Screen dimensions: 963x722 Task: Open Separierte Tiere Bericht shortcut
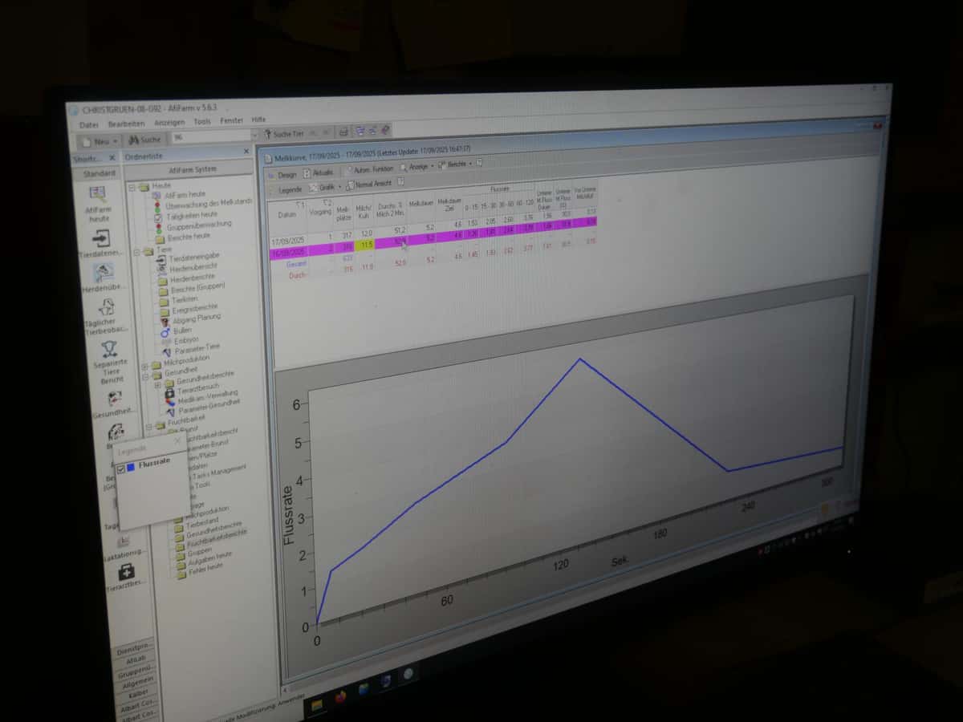tap(111, 351)
